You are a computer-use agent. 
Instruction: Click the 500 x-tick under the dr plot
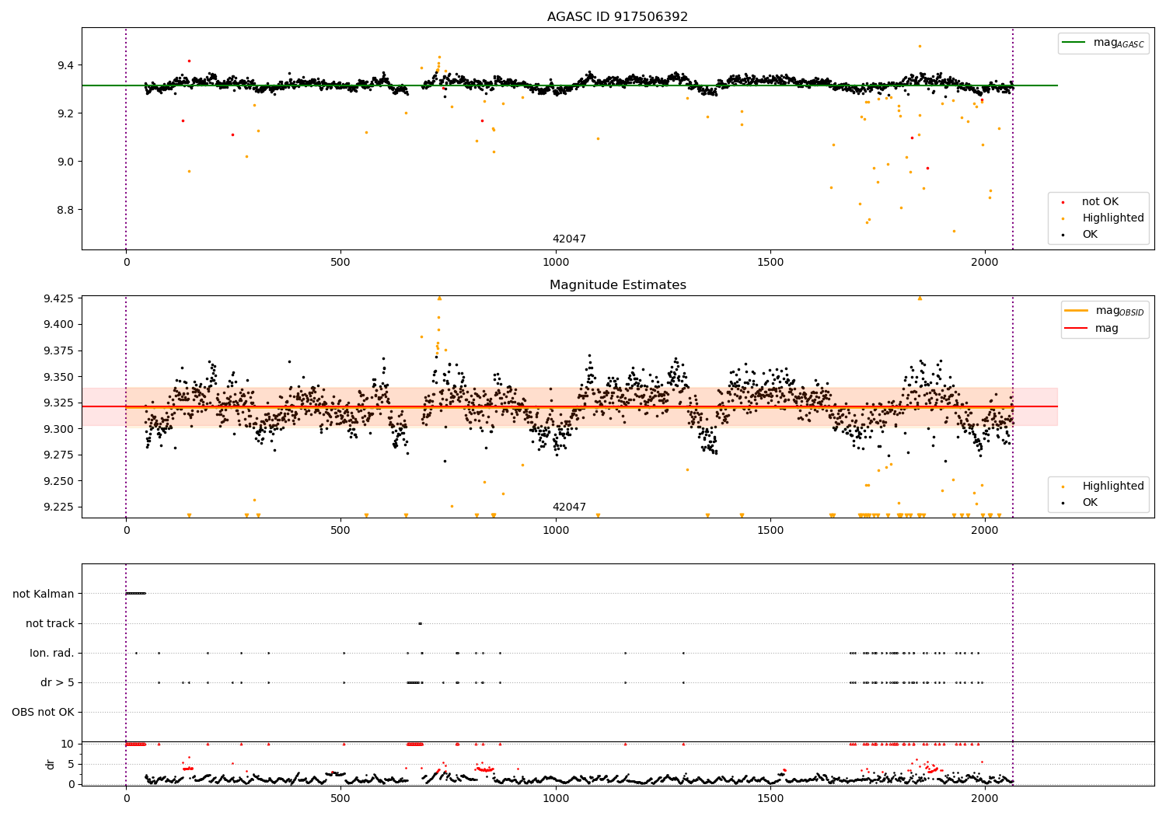pyautogui.click(x=340, y=798)
